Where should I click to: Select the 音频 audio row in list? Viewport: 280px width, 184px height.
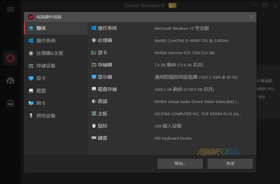tap(103, 102)
